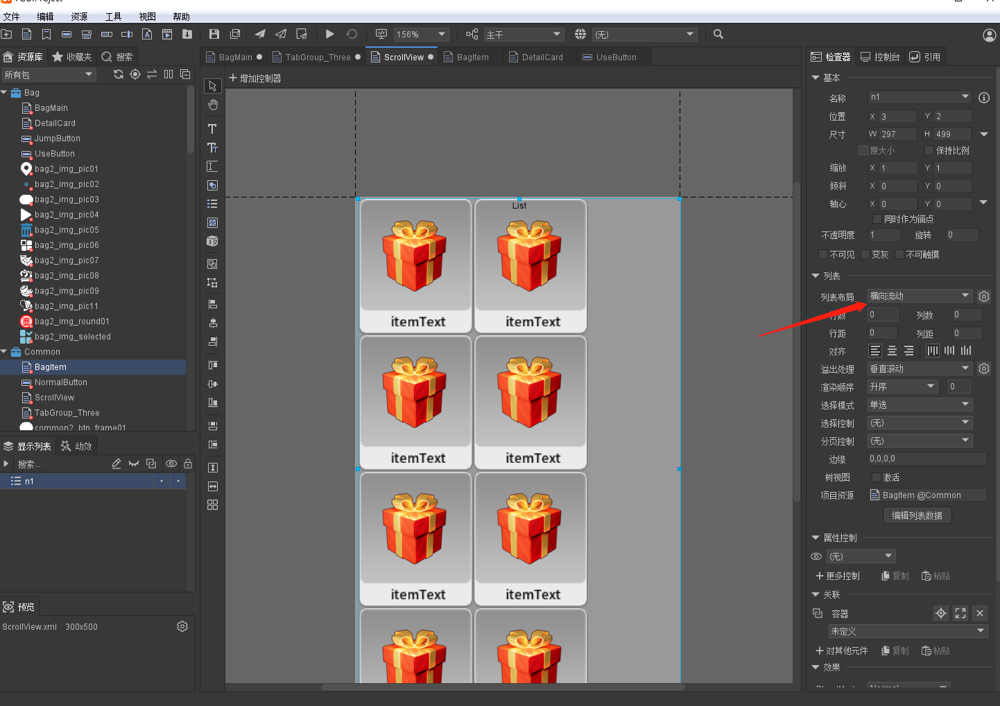Click the search magnifier in top toolbar

718,34
